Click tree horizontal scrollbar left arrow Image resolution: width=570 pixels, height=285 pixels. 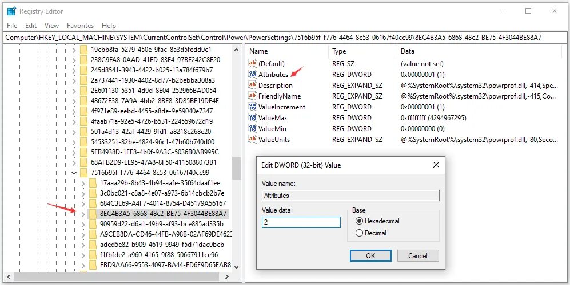click(x=9, y=276)
